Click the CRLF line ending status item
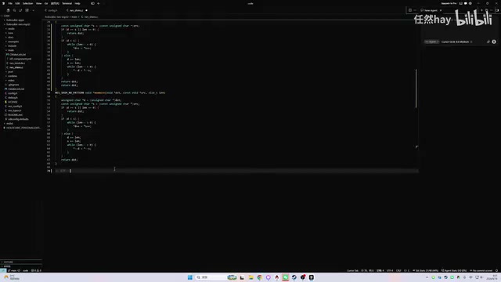501x282 pixels. (x=398, y=271)
